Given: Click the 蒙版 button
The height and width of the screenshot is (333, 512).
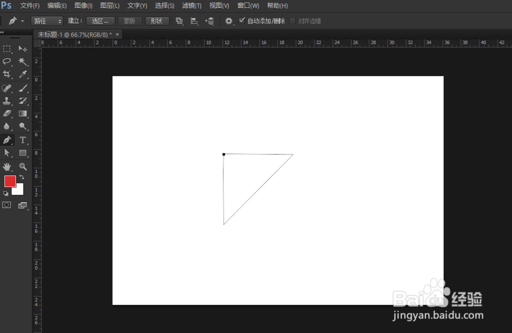Looking at the screenshot, I should [x=130, y=21].
